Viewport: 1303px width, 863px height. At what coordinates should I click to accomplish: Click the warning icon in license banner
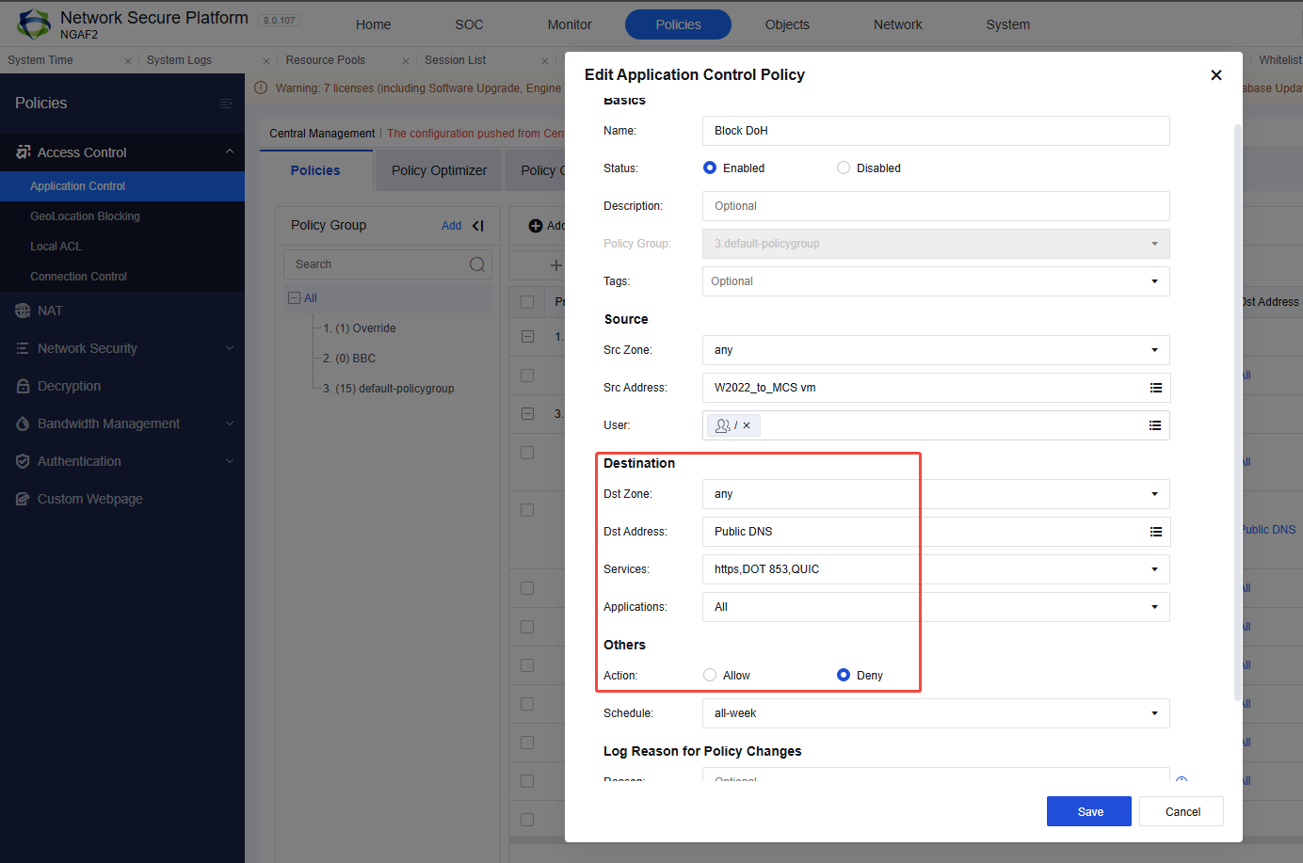(x=261, y=88)
